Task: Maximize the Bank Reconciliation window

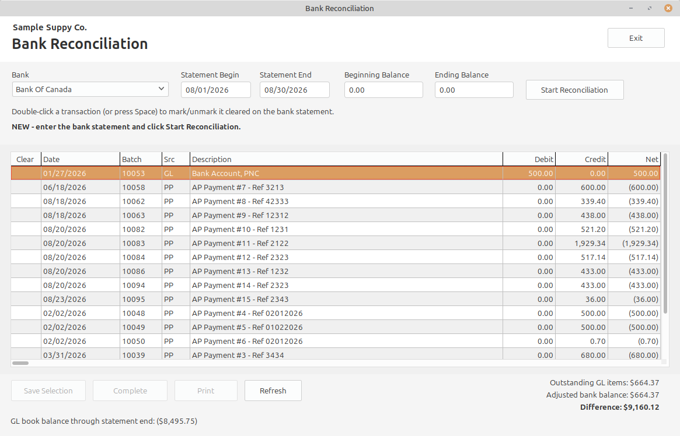Action: point(649,8)
